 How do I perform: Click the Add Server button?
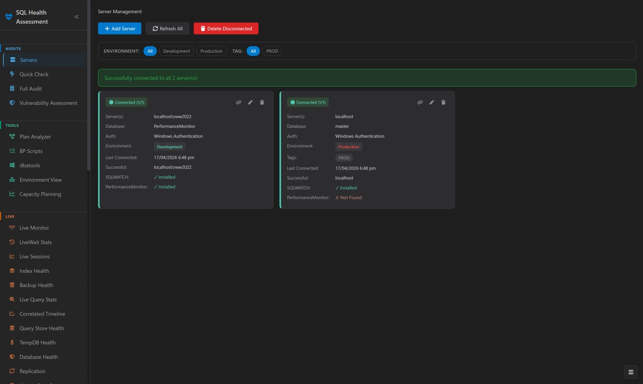click(x=120, y=28)
